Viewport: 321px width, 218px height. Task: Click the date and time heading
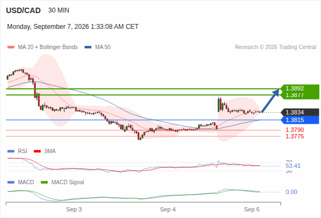pos(73,27)
